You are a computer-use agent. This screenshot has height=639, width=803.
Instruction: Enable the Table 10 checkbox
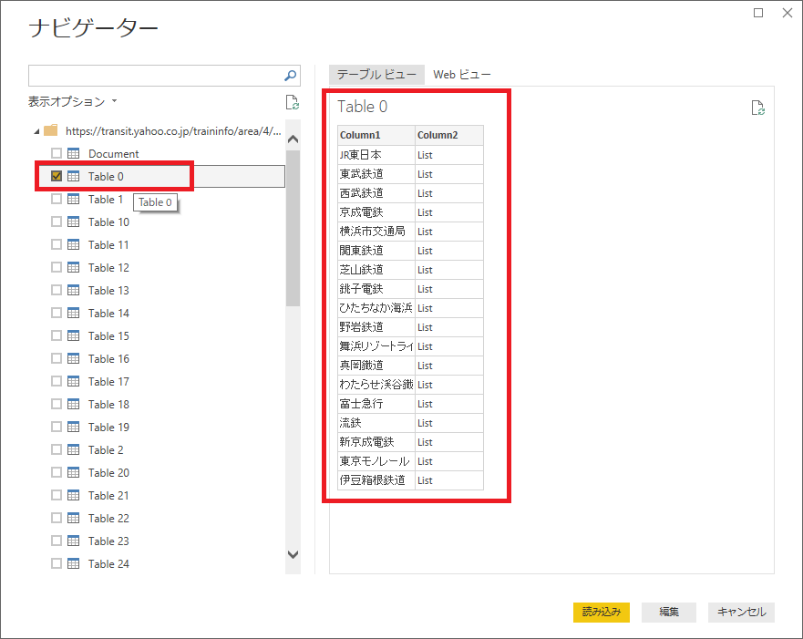coord(57,222)
